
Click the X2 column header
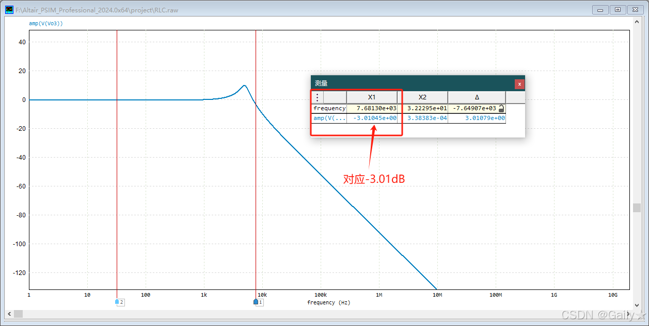(x=422, y=97)
